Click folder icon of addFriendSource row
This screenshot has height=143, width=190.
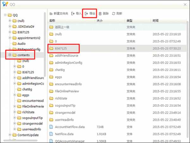coord(51,56)
